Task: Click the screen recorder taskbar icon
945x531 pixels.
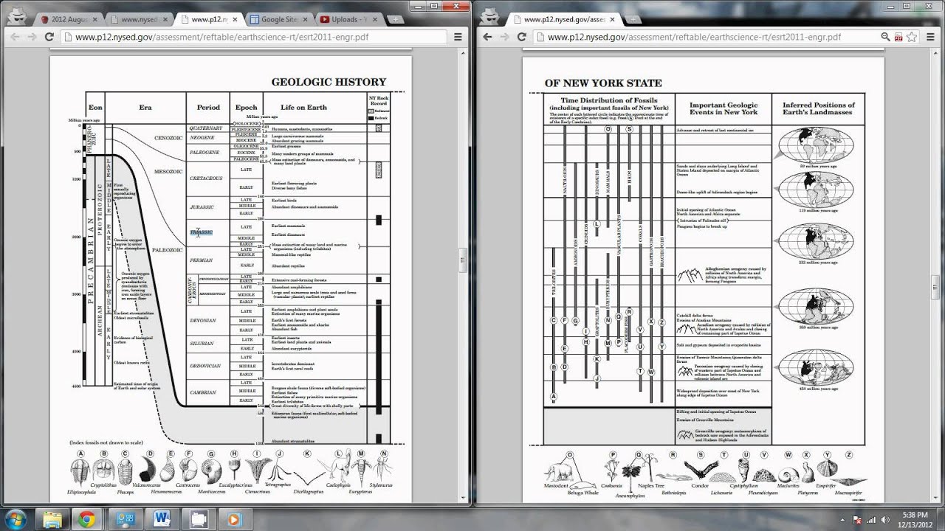Action: (198, 519)
